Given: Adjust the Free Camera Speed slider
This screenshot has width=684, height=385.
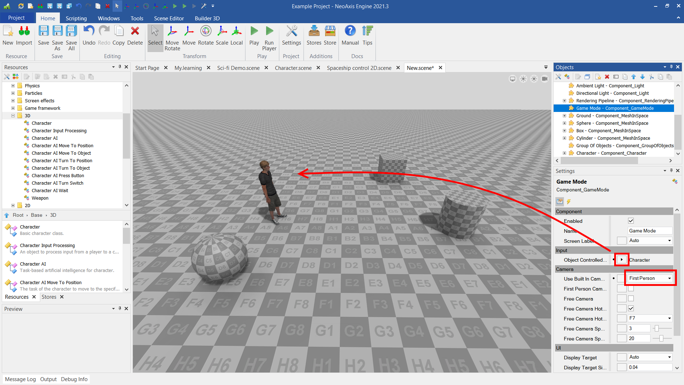Looking at the screenshot, I should tap(657, 329).
